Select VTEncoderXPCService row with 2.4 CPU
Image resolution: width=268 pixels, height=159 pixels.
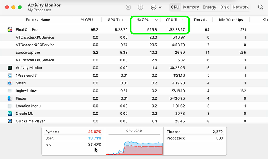[x=134, y=60]
